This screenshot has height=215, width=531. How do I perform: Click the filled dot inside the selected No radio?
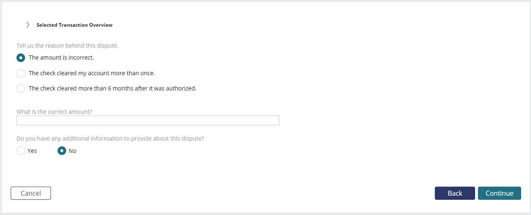(x=62, y=151)
